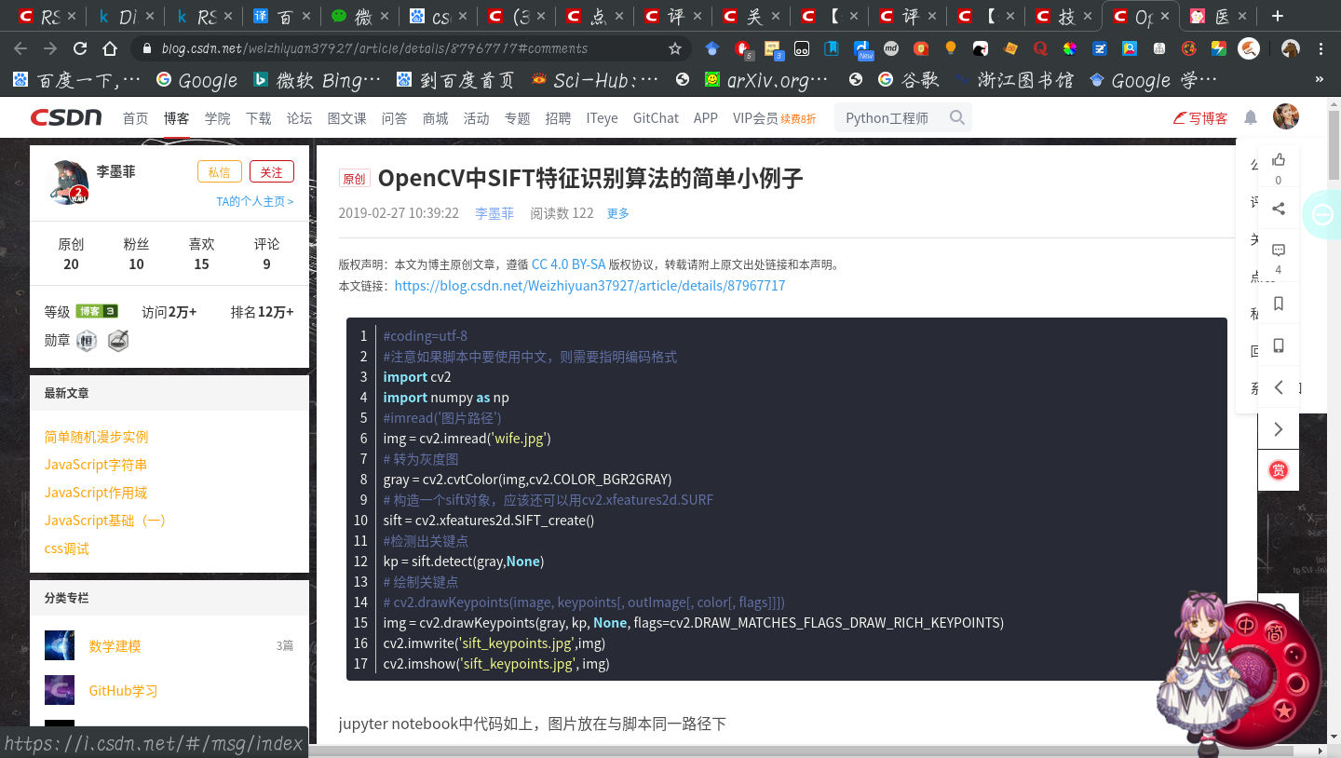
Task: Star this page in address bar
Action: pyautogui.click(x=675, y=48)
